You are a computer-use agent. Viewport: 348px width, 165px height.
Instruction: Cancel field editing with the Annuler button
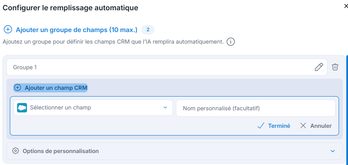[x=316, y=126]
